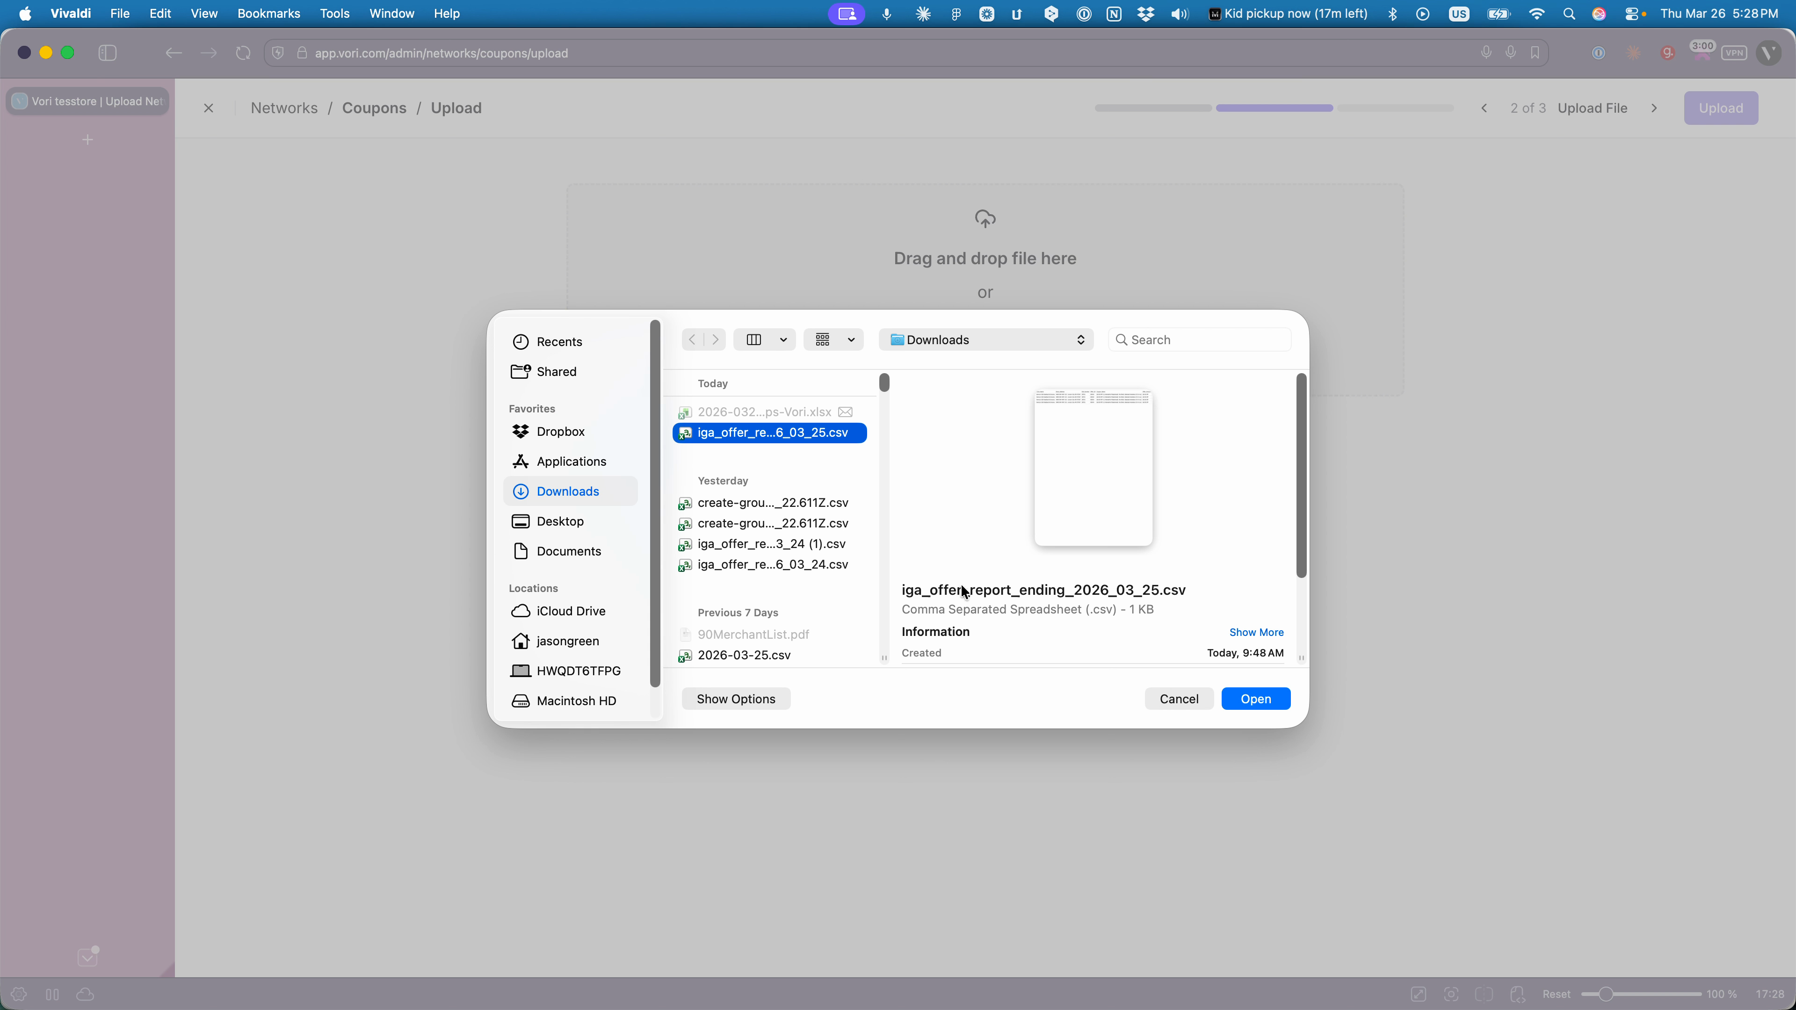
Task: Click the page reload icon
Action: click(243, 53)
